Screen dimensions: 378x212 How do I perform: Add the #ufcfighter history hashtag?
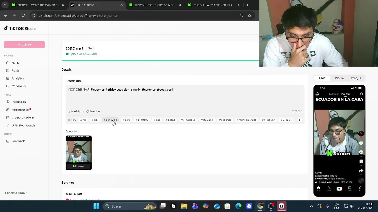click(x=268, y=120)
